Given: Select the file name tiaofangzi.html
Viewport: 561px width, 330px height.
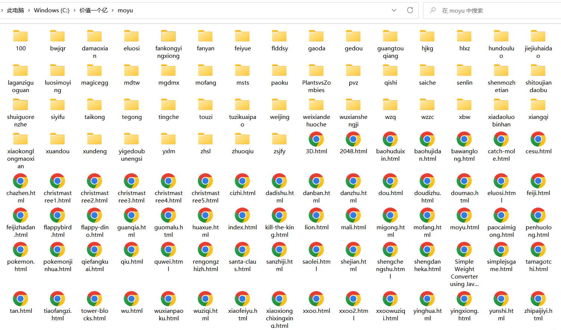Looking at the screenshot, I should [58, 315].
